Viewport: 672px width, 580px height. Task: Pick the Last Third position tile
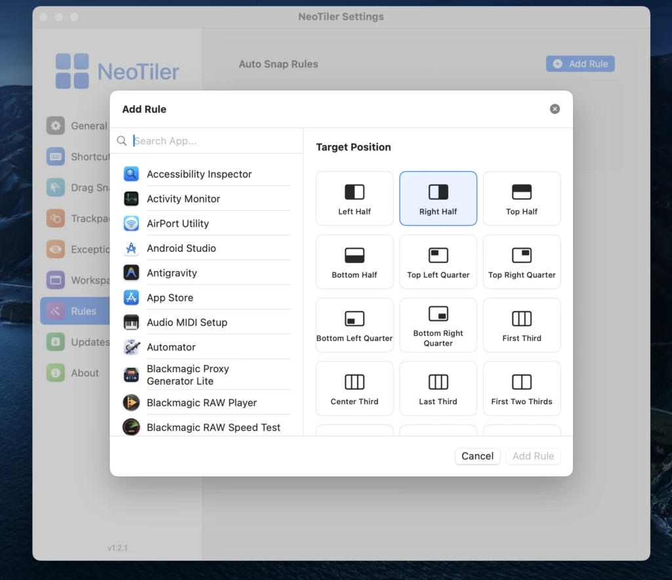click(x=438, y=388)
